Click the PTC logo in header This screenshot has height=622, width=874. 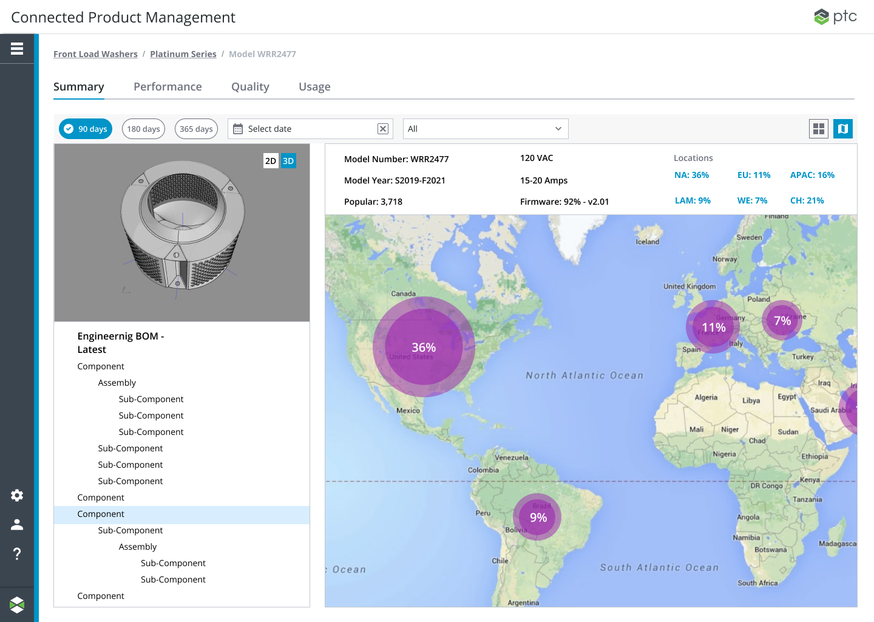click(x=835, y=16)
